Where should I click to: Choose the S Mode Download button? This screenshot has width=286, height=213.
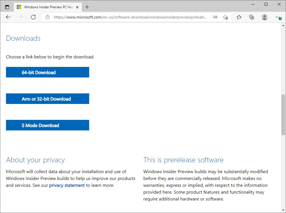click(x=48, y=125)
